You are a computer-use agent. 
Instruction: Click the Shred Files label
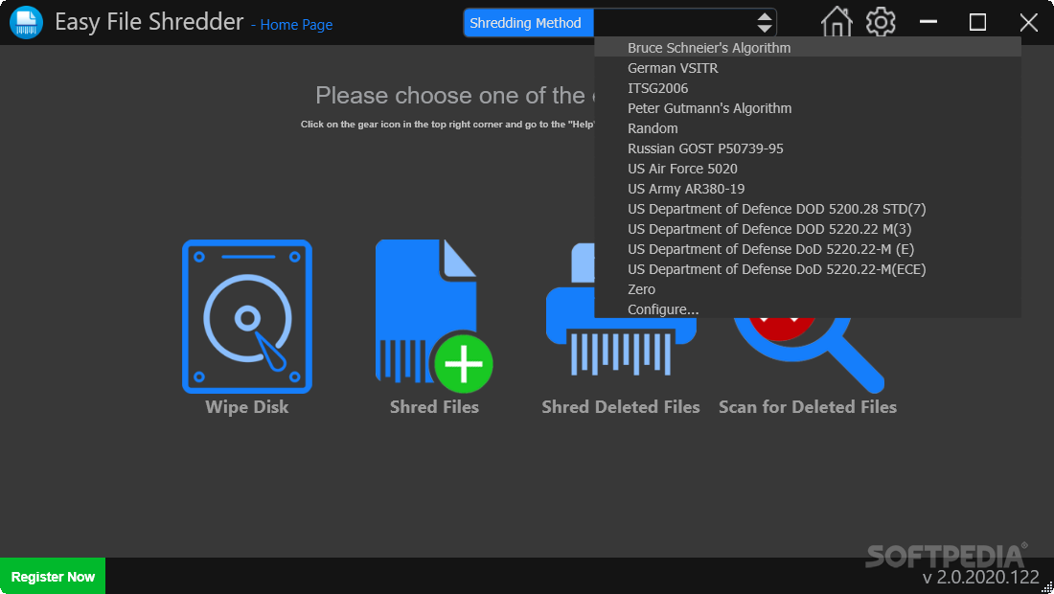(x=434, y=407)
